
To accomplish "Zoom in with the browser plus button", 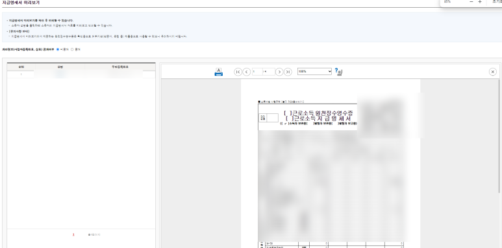I will [x=480, y=2].
